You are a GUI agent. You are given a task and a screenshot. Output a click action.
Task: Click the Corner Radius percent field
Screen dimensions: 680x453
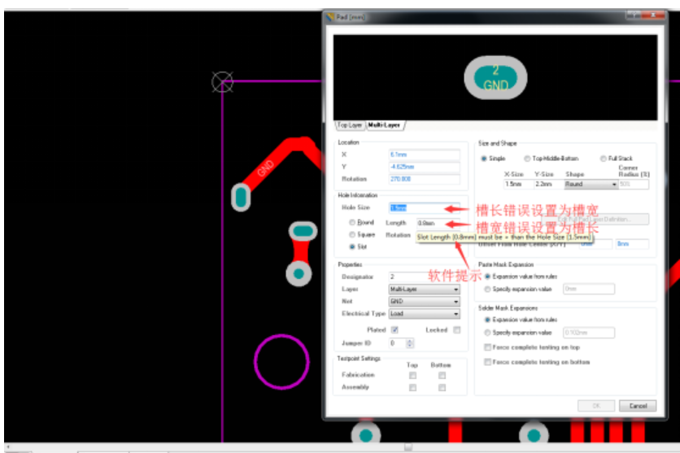point(634,185)
